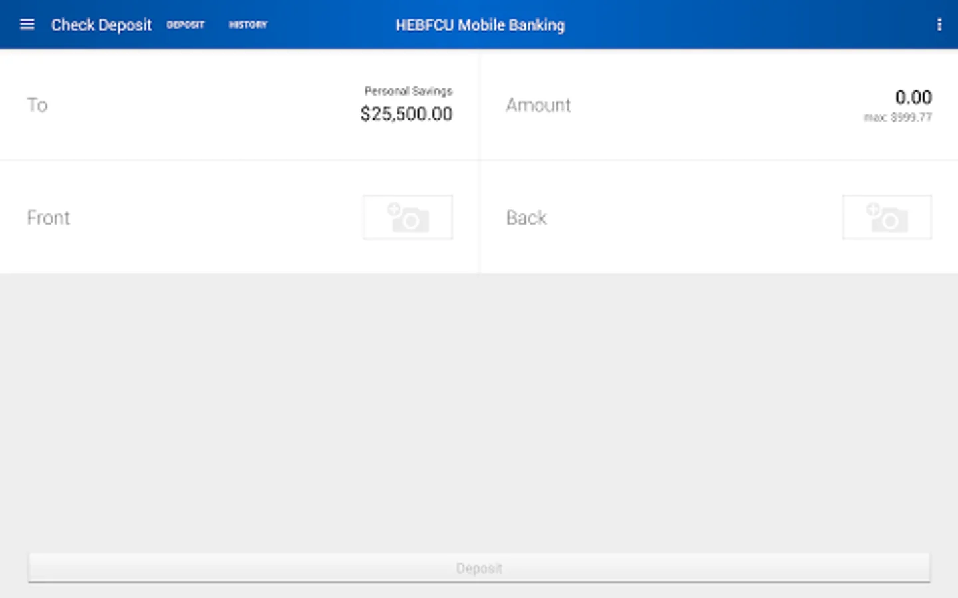Screen dimensions: 958x598
Task: Click the HEBFCU Mobile Banking heading
Action: pyautogui.click(x=480, y=25)
